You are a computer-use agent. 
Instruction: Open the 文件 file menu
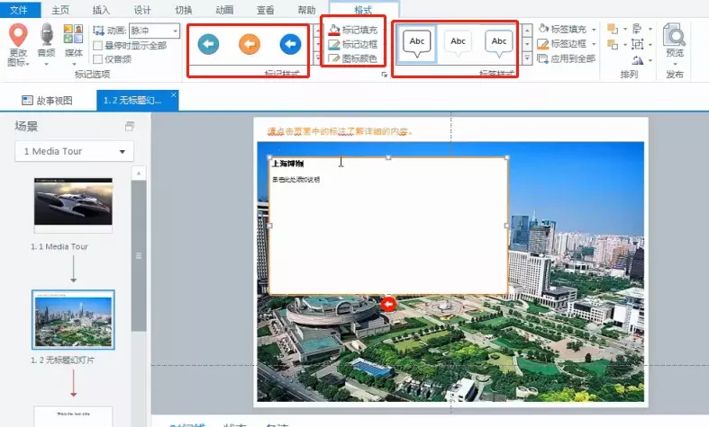[19, 10]
